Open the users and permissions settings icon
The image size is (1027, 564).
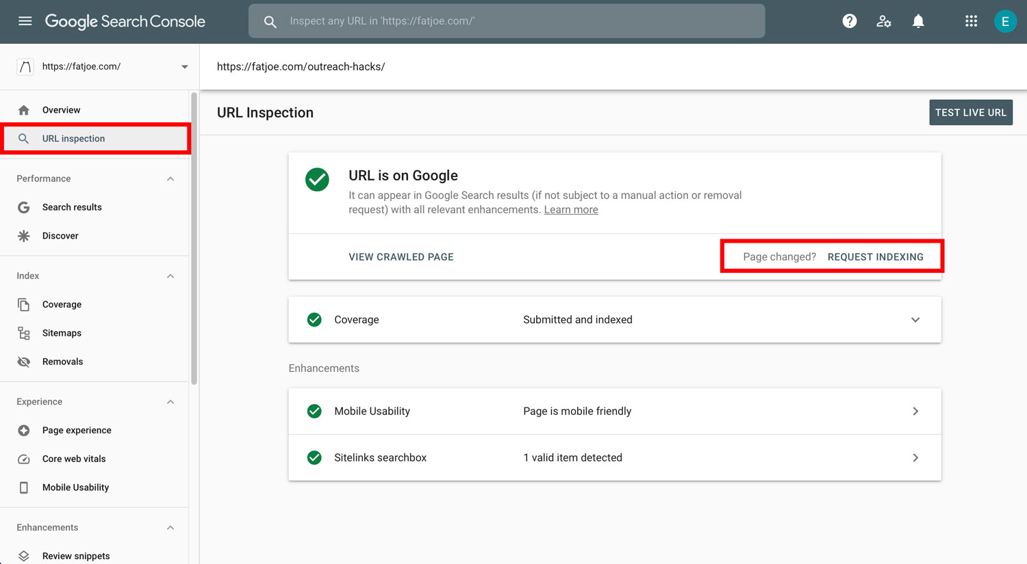coord(884,21)
